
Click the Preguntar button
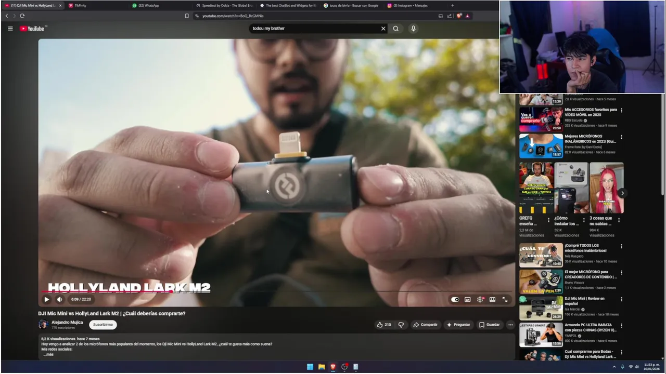[458, 325]
